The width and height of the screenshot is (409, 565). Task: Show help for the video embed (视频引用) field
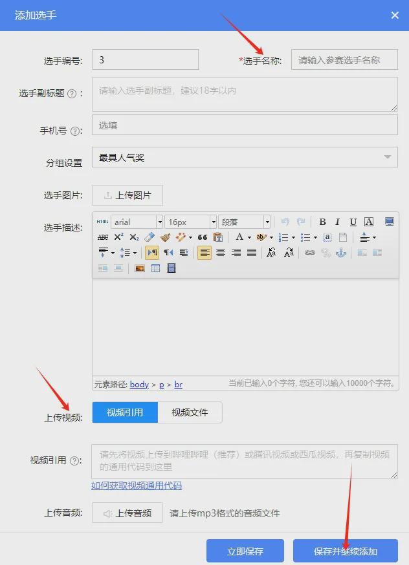point(74,461)
